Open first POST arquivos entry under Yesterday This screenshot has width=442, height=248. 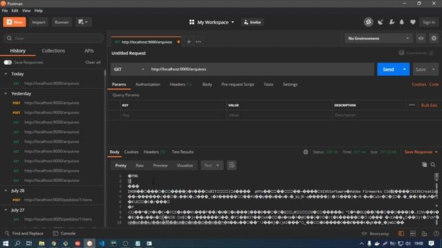tap(52, 103)
